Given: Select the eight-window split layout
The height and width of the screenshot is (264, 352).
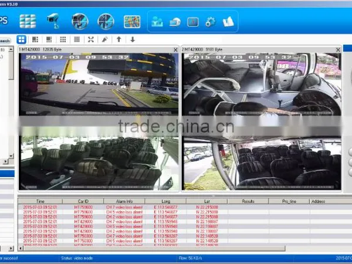Looking at the screenshot, I should point(49,39).
